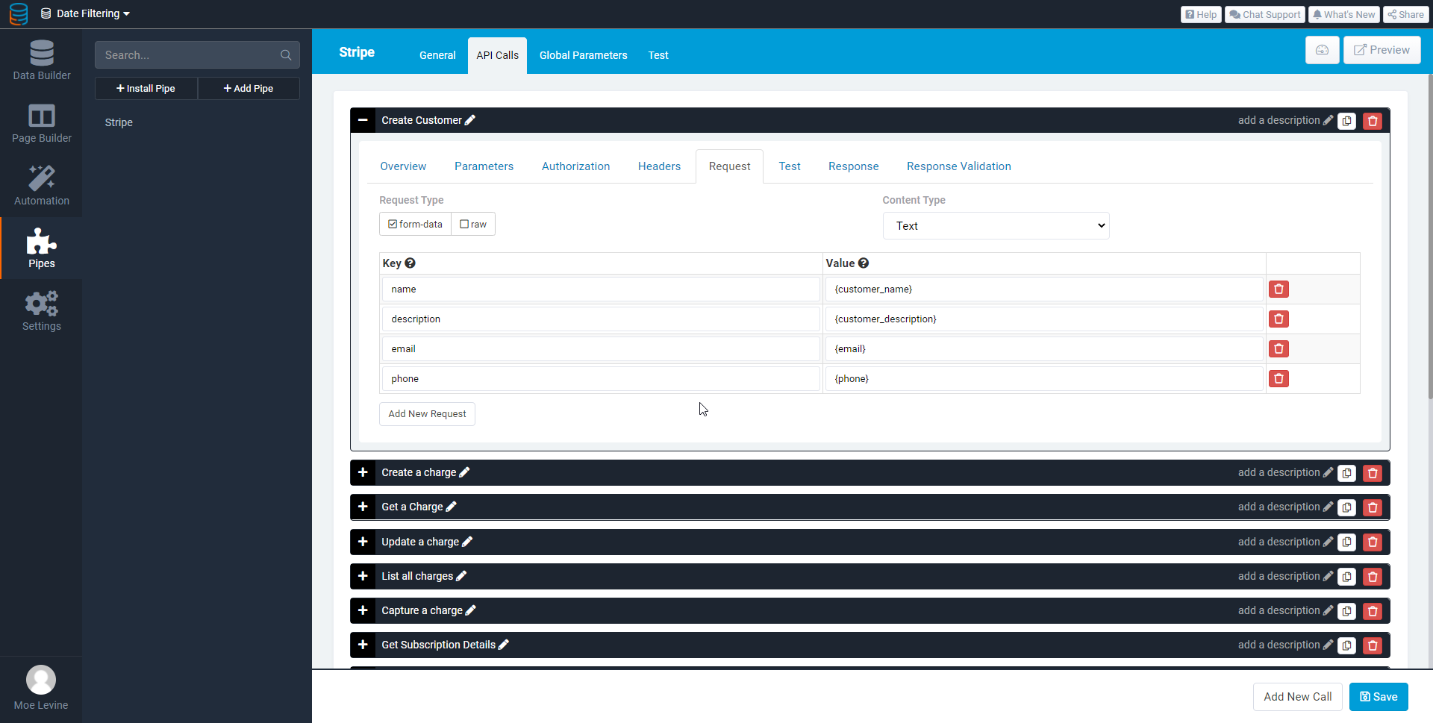Edit the Create Customer name with pencil

[470, 120]
